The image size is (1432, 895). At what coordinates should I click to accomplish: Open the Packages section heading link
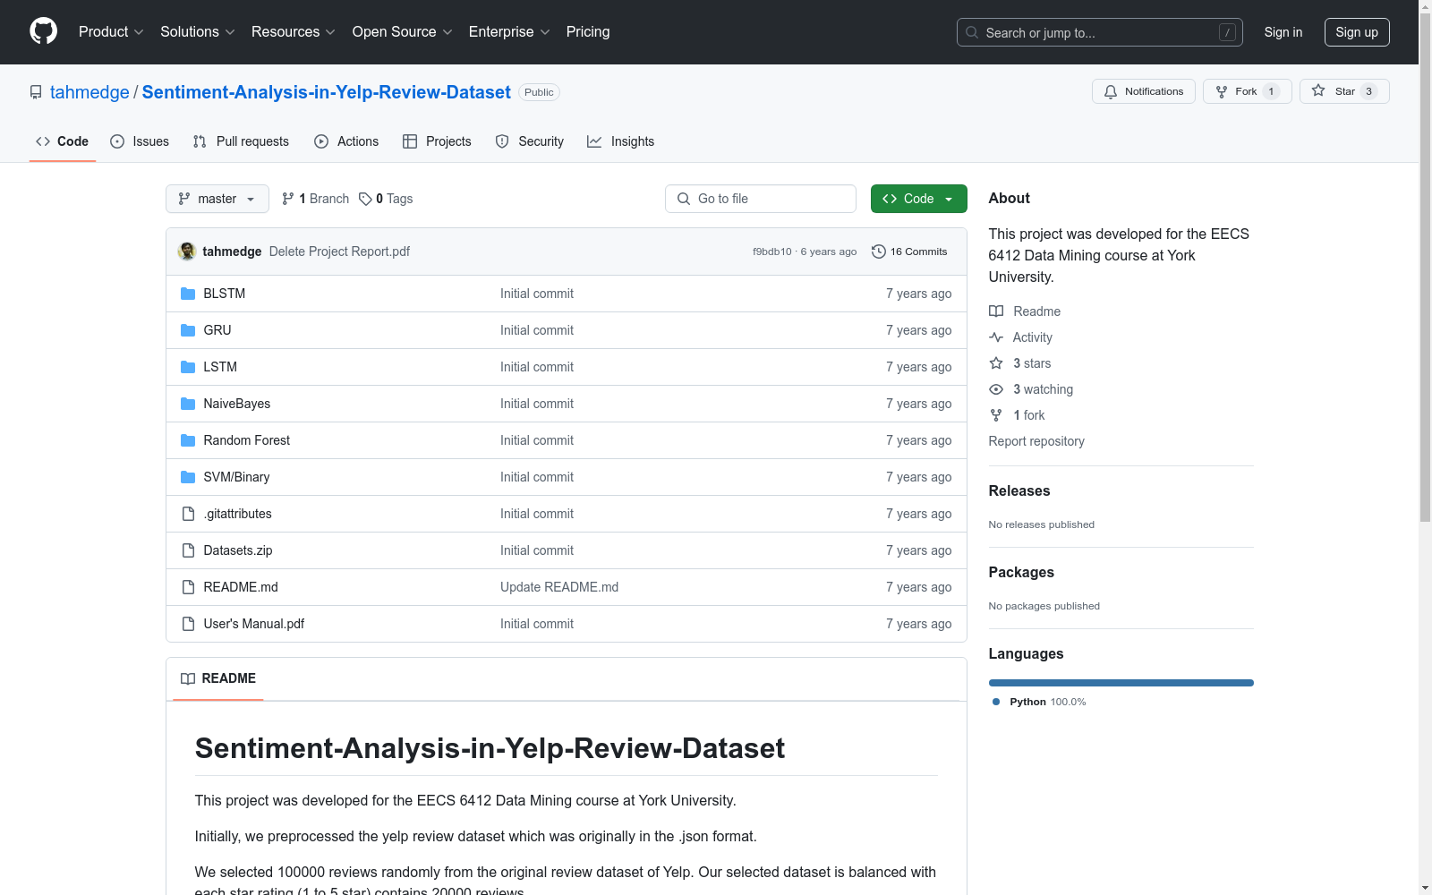(1021, 572)
